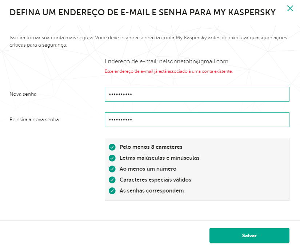This screenshot has height=250, width=300.
Task: Click the As senhas correspondem text
Action: 152,191
